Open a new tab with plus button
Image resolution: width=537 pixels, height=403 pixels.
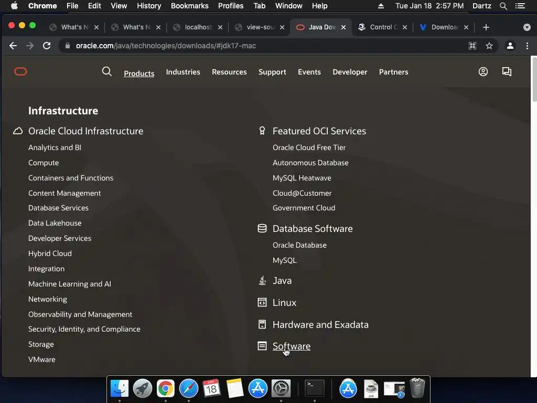[x=486, y=27]
